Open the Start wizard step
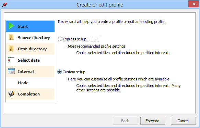 click(x=30, y=26)
